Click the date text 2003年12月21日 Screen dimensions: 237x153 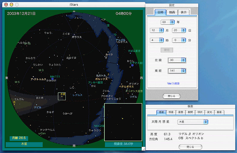click(21, 13)
